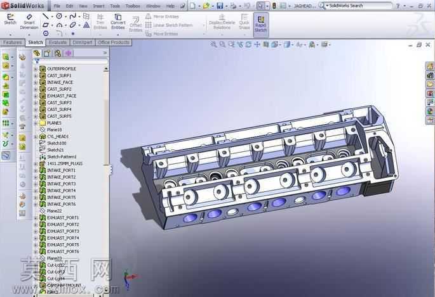
Task: Select the Spline sketch tool
Action: (x=72, y=16)
